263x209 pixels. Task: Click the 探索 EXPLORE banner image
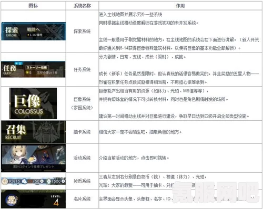[34, 32]
